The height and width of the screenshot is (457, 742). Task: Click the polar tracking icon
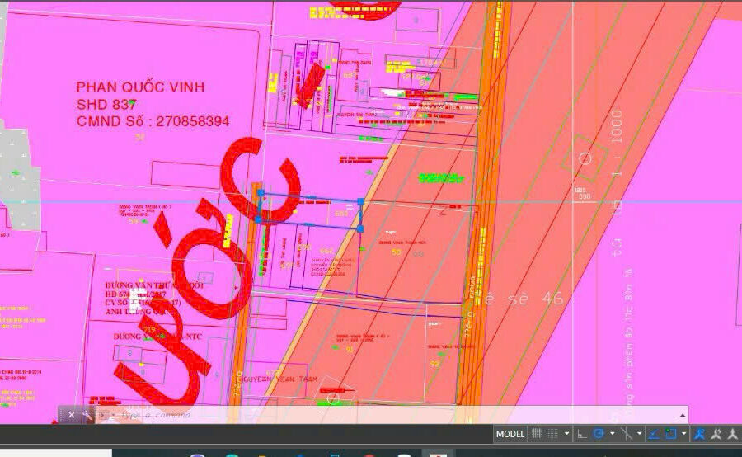(x=599, y=434)
